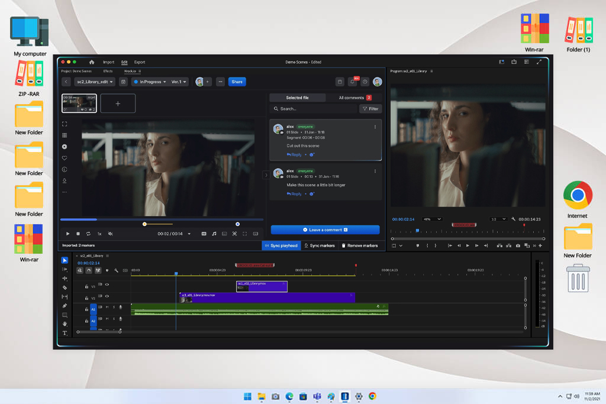Click the Add Marker icon in the Program monitor
Viewport: 606px width, 404px height.
pyautogui.click(x=417, y=245)
